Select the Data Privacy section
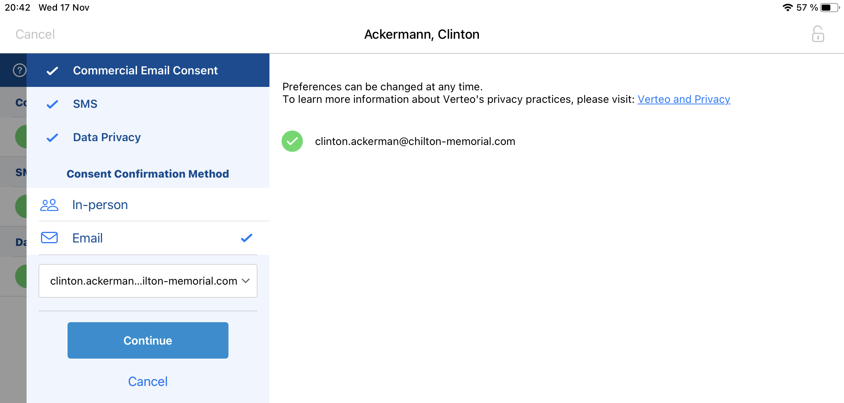The image size is (844, 403). (x=107, y=137)
